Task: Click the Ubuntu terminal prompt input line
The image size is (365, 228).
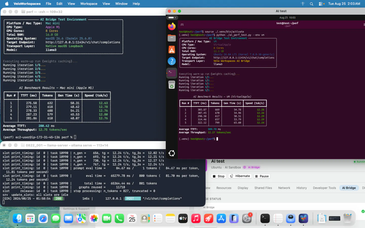Action: [198, 139]
